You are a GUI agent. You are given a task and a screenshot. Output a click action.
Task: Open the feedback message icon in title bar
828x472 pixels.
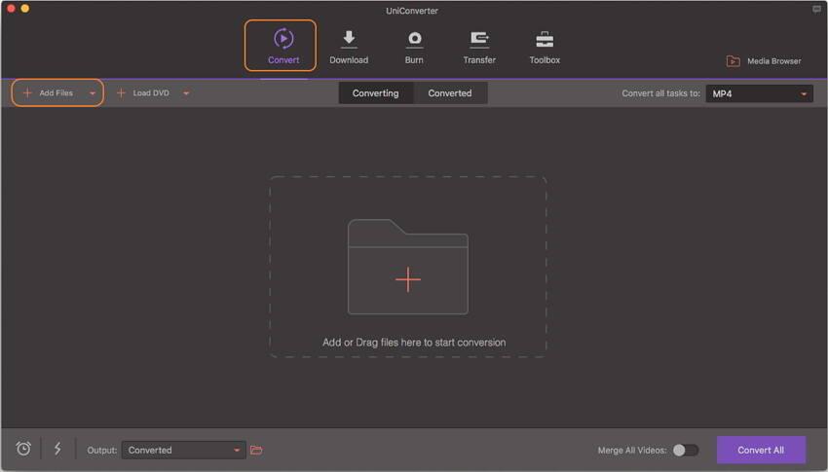[x=816, y=10]
